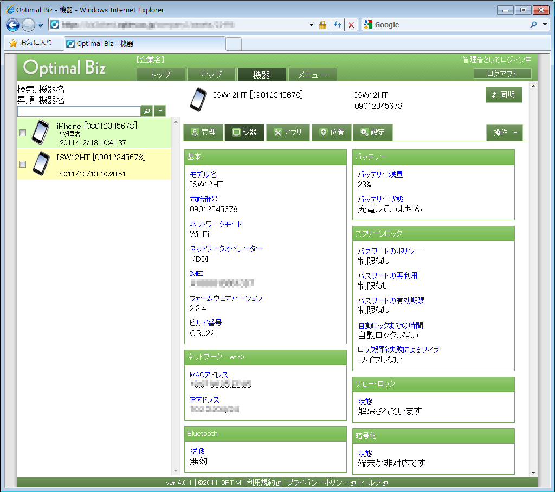555x492 pixels.
Task: Select ISW12HT [09012345678] list entry text
Action: click(x=101, y=157)
